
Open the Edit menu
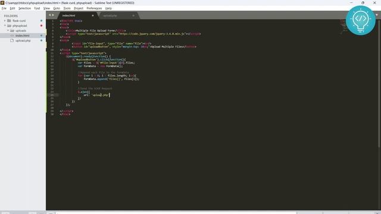coord(13,8)
